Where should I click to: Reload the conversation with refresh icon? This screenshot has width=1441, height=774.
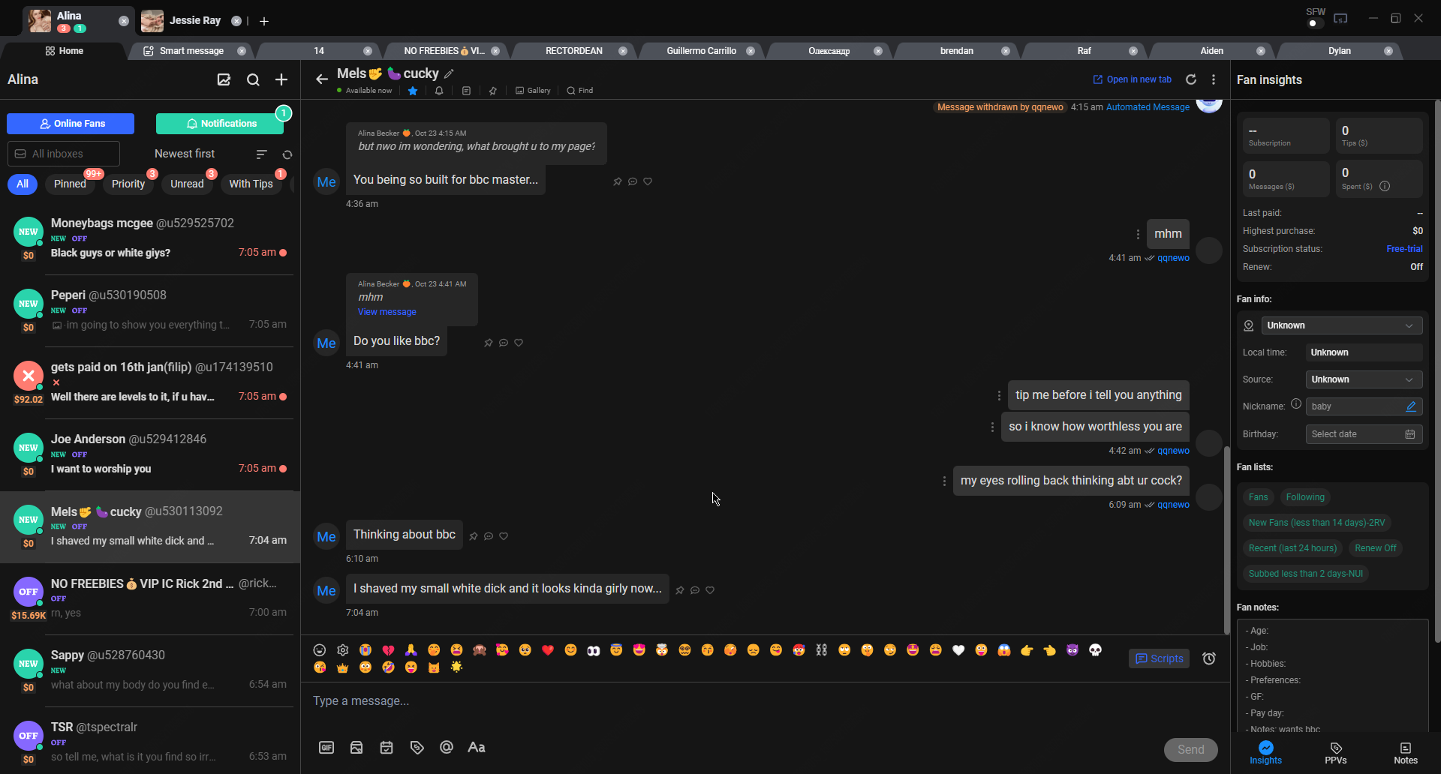tap(1191, 79)
